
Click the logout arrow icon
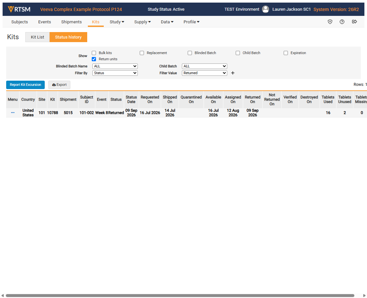click(354, 22)
